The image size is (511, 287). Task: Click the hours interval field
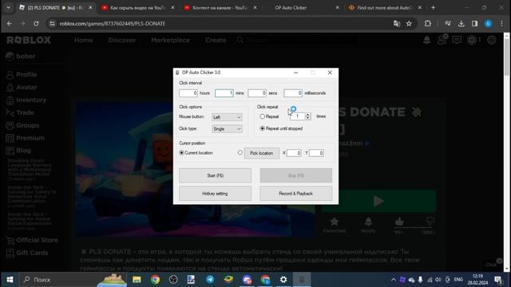tap(188, 93)
